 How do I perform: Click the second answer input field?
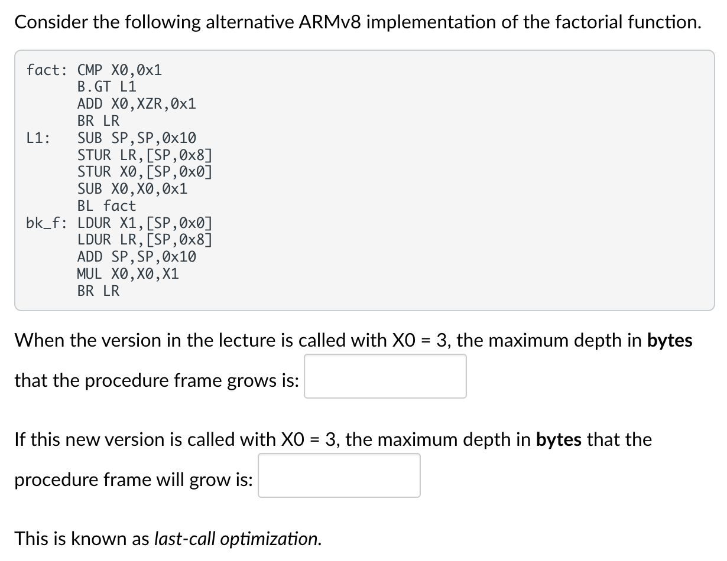coord(339,475)
